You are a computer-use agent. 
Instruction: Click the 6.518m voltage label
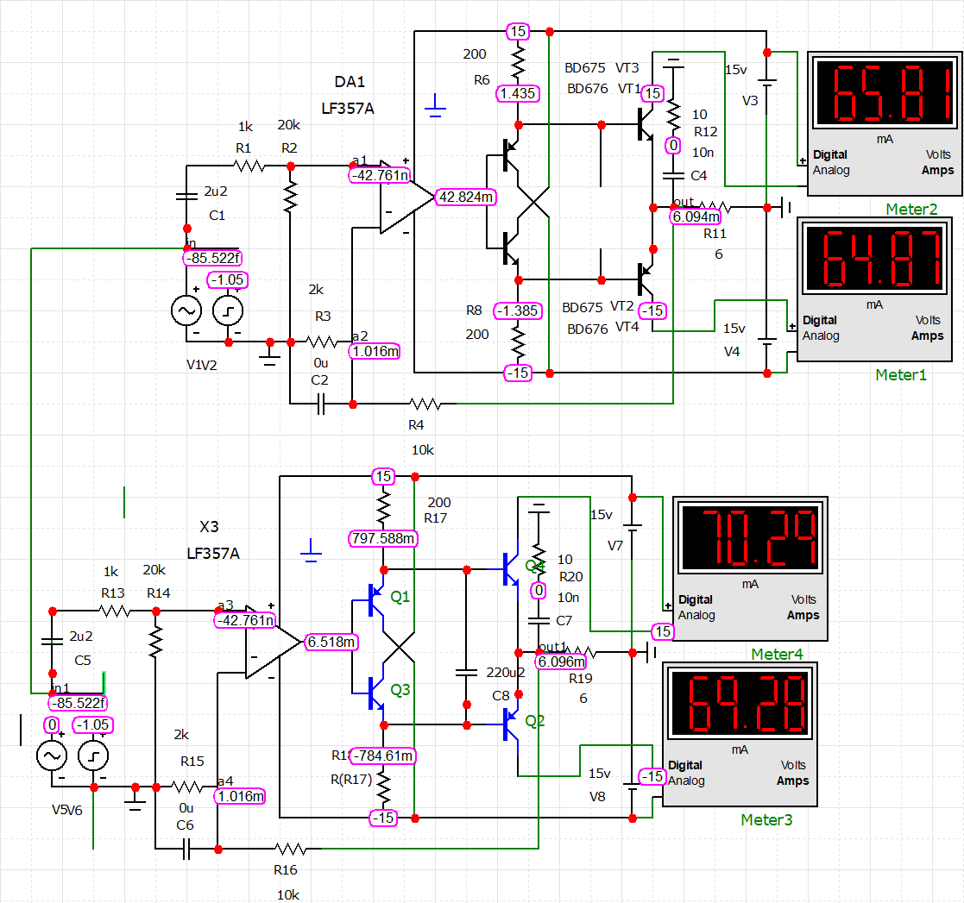tap(331, 642)
